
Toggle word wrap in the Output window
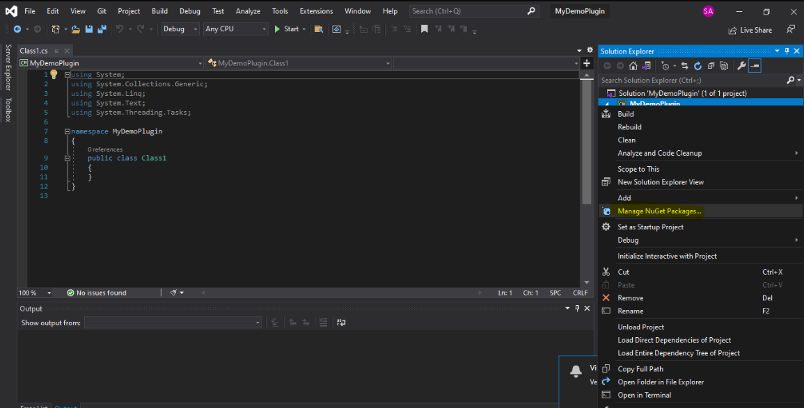[x=340, y=322]
